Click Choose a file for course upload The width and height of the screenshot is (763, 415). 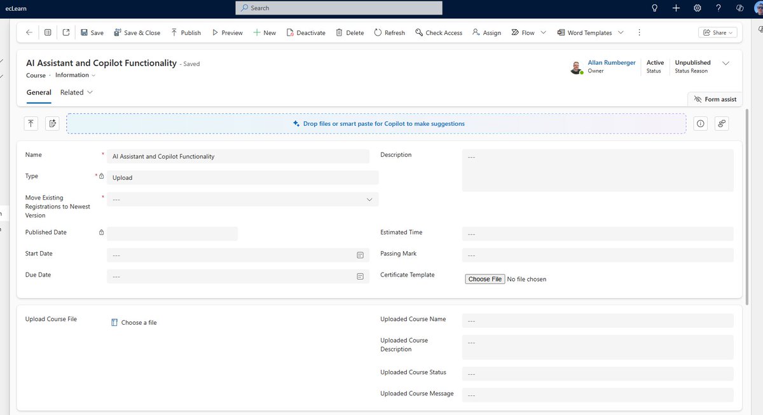[134, 323]
